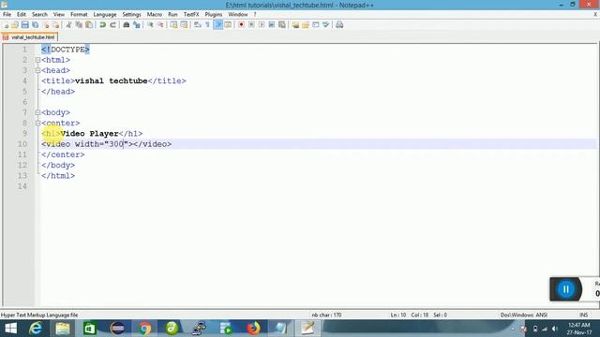Click on the 'Video Player' heading text
Image resolution: width=600 pixels, height=337 pixels.
[90, 134]
